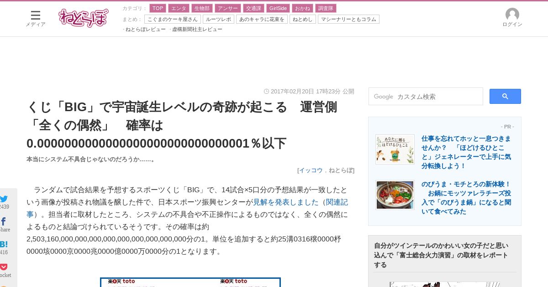The width and height of the screenshot is (548, 287).
Task: Share article via Twitter icon
Action: click(4, 199)
